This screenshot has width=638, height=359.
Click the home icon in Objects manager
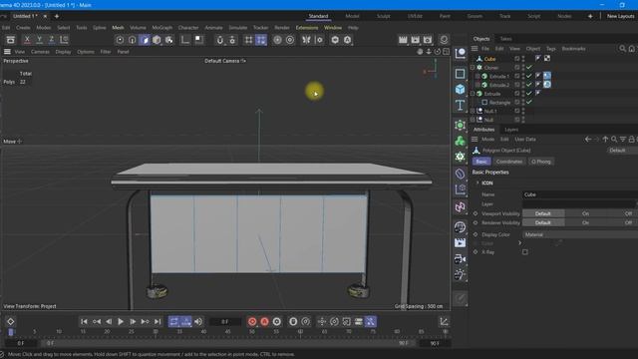pos(631,49)
